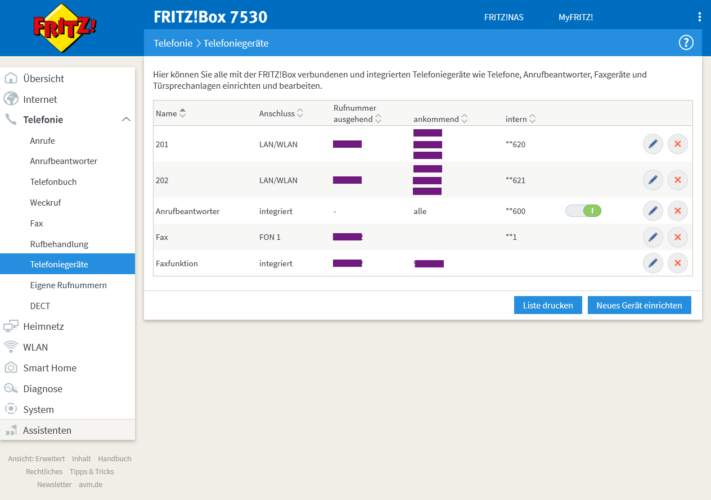
Task: Edit the Anrufbeantworter entry with the pencil icon
Action: tap(652, 211)
